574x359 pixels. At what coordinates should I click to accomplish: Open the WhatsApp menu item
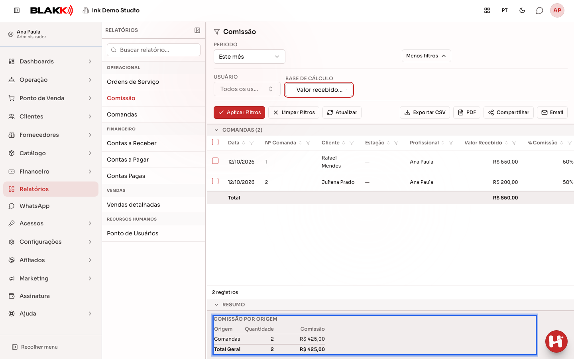51,206
